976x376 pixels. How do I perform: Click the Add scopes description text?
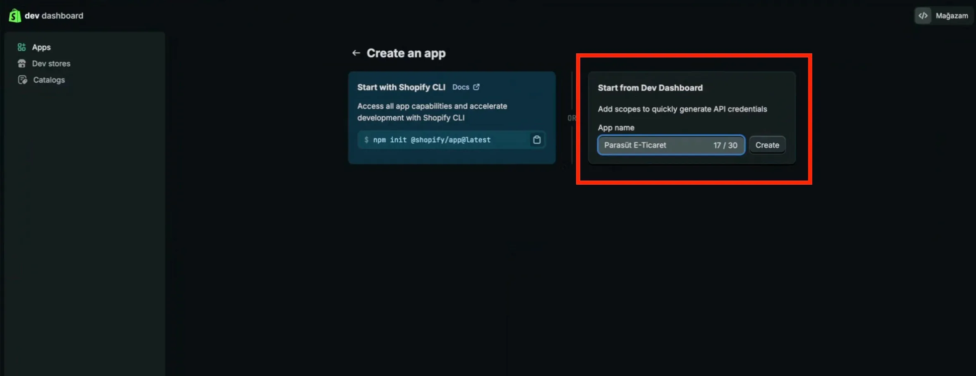tap(682, 109)
